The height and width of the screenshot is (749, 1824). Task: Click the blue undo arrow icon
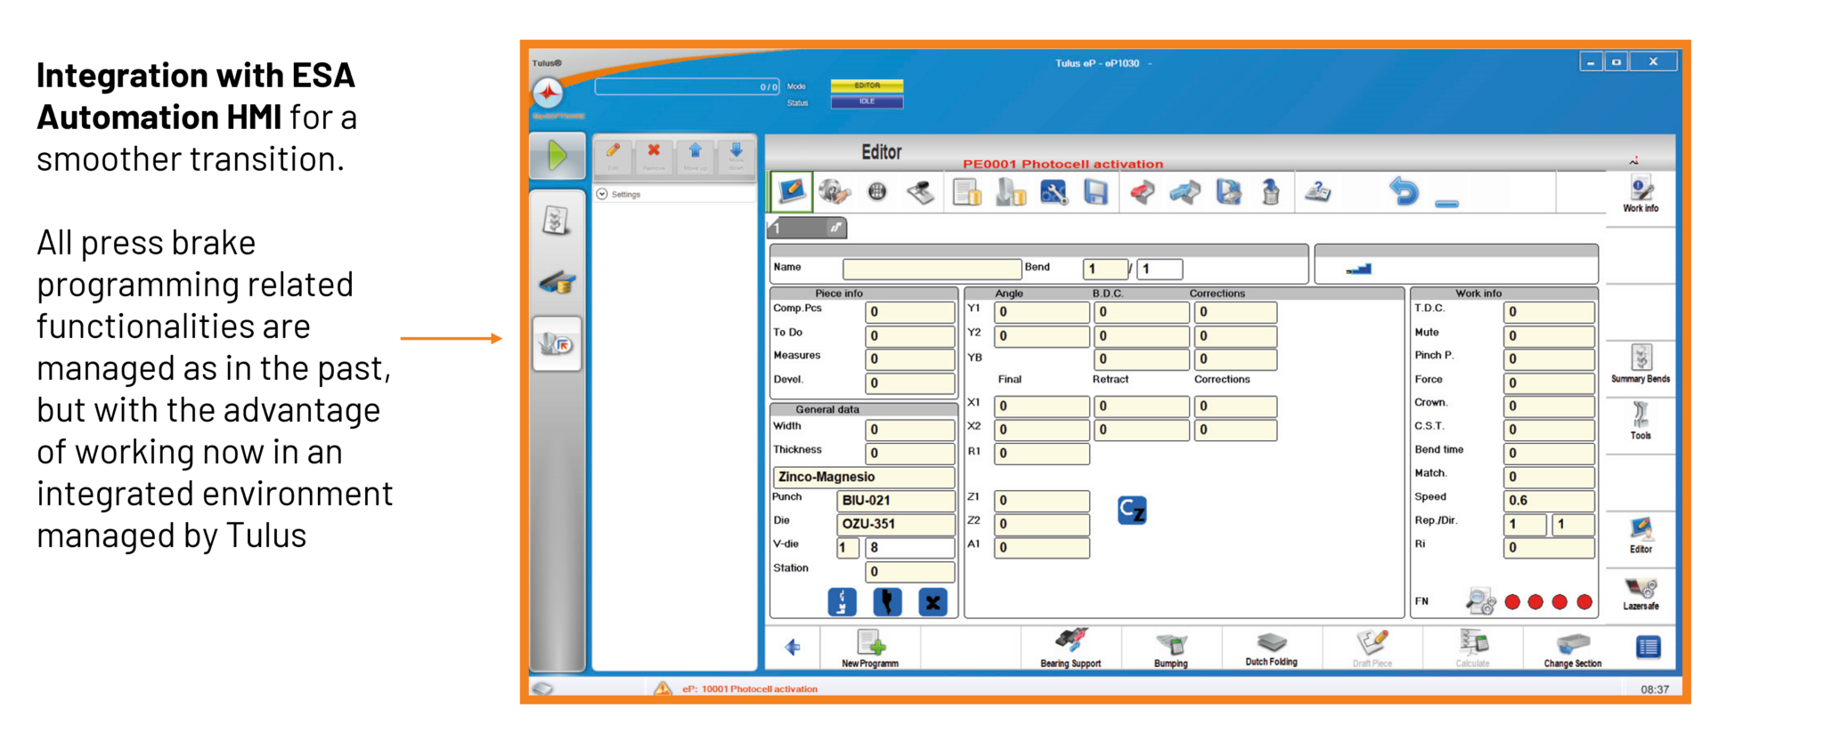point(1404,191)
